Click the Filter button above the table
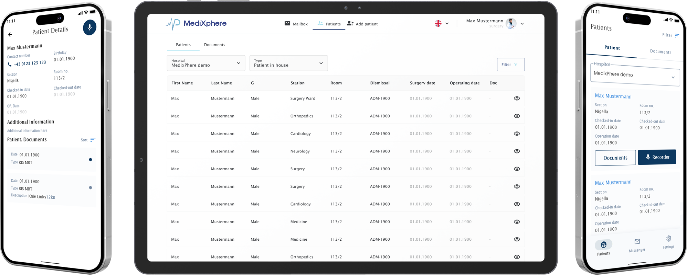 point(510,65)
